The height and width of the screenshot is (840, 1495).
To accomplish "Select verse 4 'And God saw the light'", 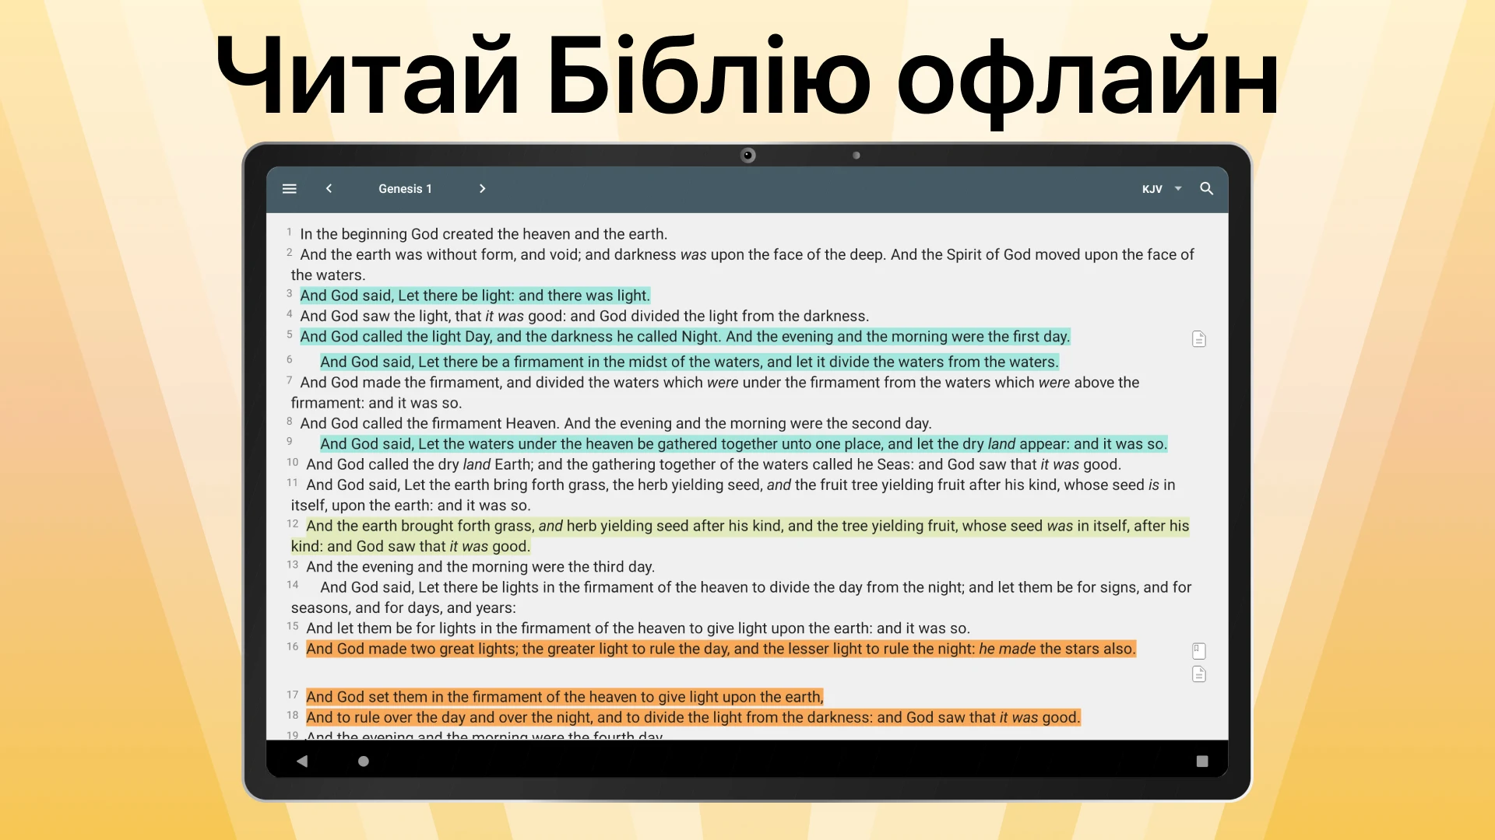I will (x=584, y=316).
